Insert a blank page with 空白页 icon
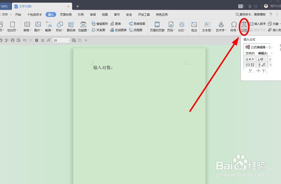This screenshot has width=281, height=184. point(13,26)
